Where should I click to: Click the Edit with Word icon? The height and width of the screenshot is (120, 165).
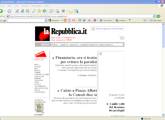coord(63,11)
